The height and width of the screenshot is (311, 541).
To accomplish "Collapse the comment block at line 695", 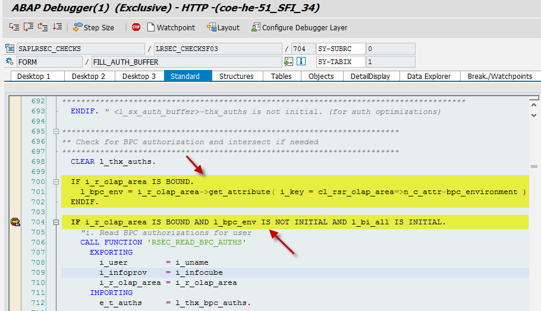I will [x=56, y=132].
